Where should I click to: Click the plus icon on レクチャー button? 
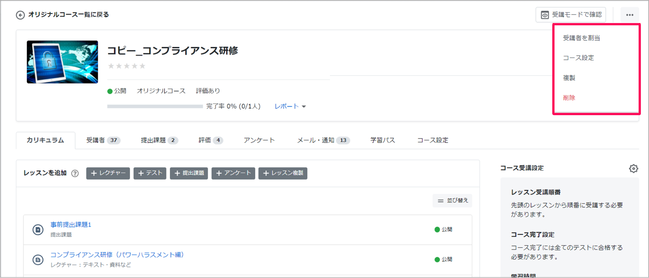pos(94,173)
